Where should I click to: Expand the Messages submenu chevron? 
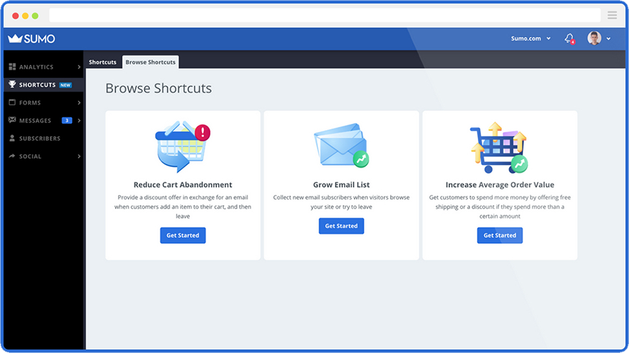(79, 120)
